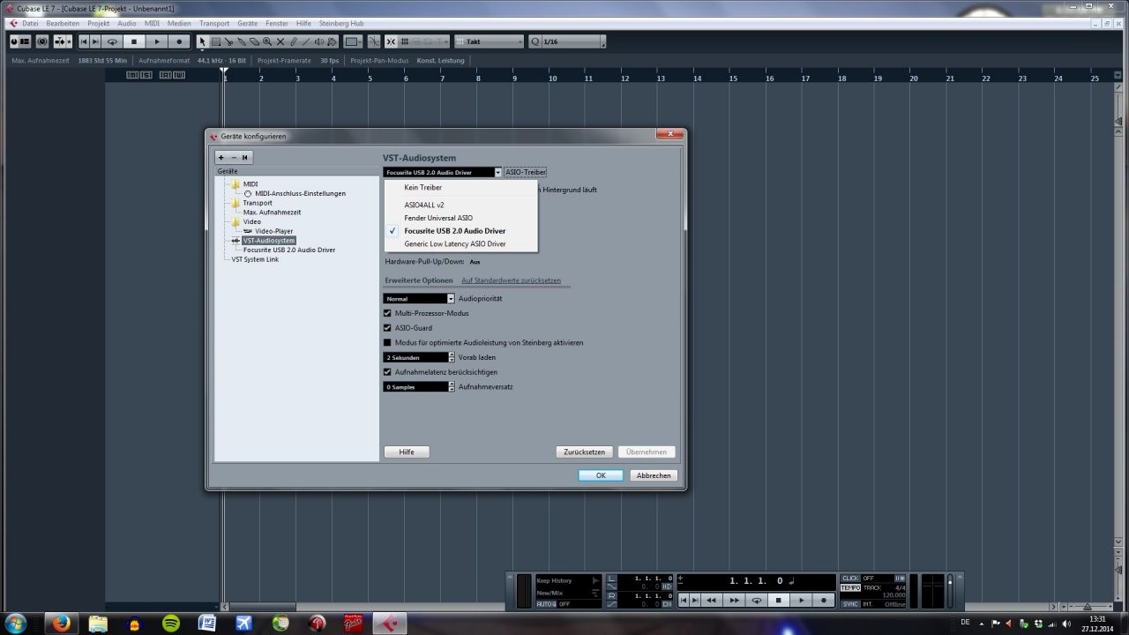Open Spotify from the Windows taskbar
Image resolution: width=1129 pixels, height=635 pixels.
(x=171, y=623)
